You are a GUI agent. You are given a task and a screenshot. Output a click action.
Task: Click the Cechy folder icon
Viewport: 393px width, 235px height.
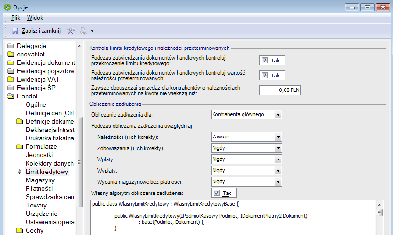(x=20, y=230)
